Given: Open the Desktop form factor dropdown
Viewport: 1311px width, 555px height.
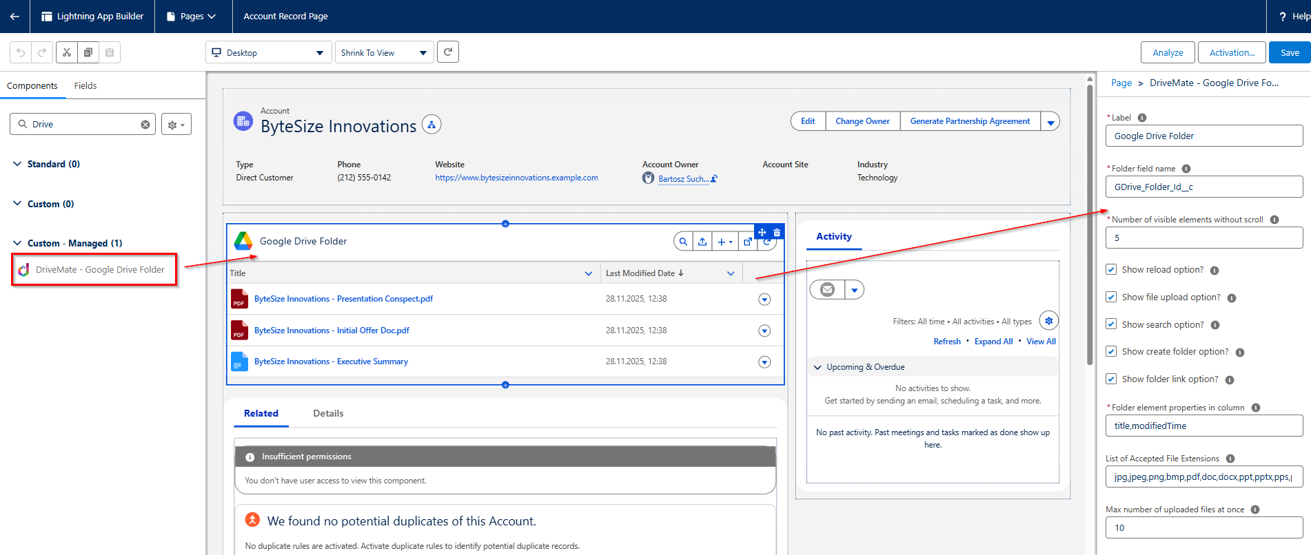Looking at the screenshot, I should [x=269, y=52].
